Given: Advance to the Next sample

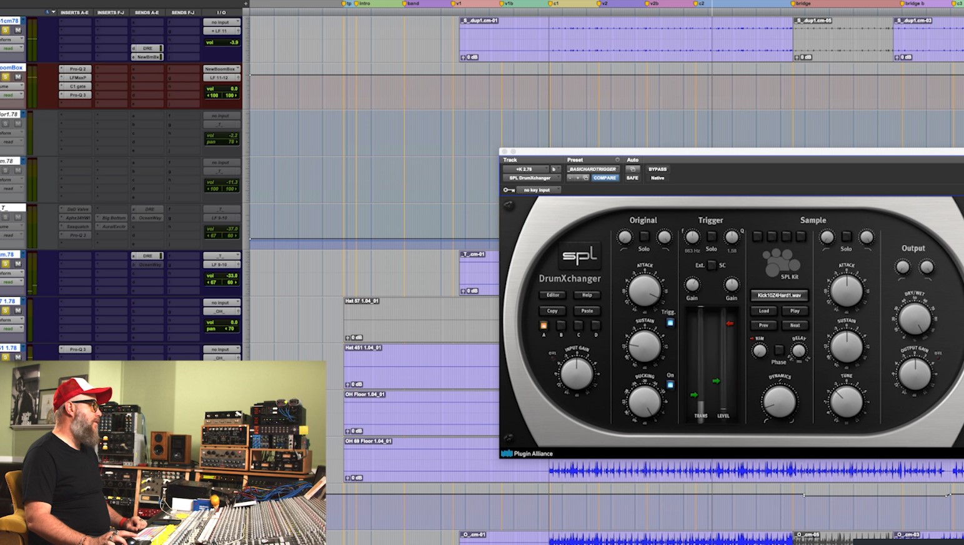Looking at the screenshot, I should 795,325.
